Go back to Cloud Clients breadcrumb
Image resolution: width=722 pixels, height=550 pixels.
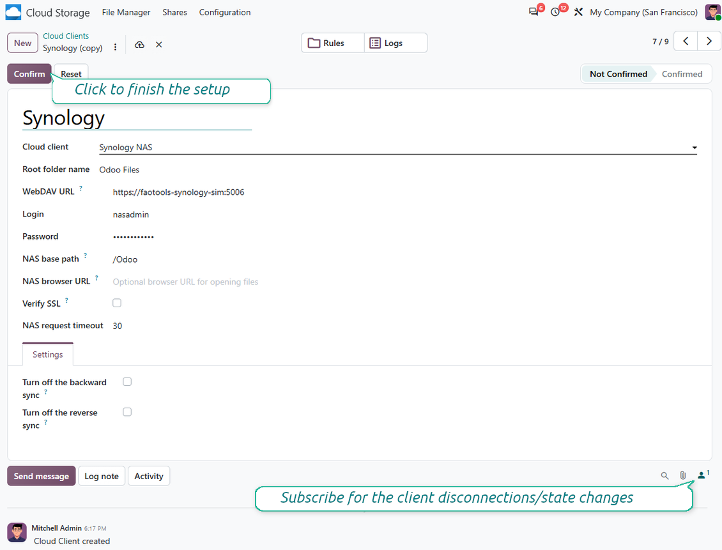66,36
